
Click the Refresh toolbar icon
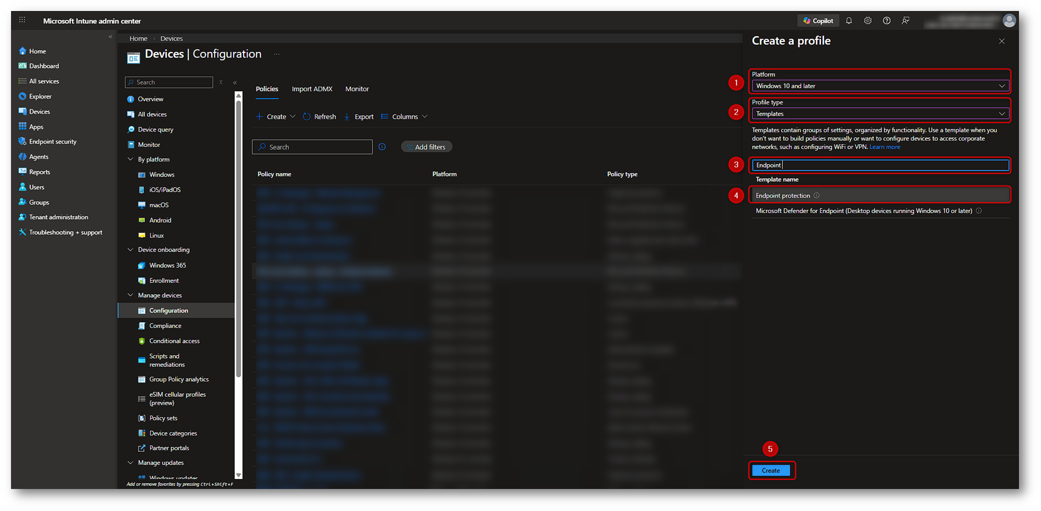307,116
